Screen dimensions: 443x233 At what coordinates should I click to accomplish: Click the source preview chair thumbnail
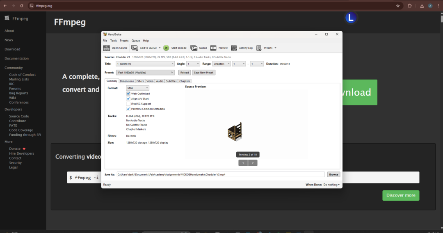(235, 132)
